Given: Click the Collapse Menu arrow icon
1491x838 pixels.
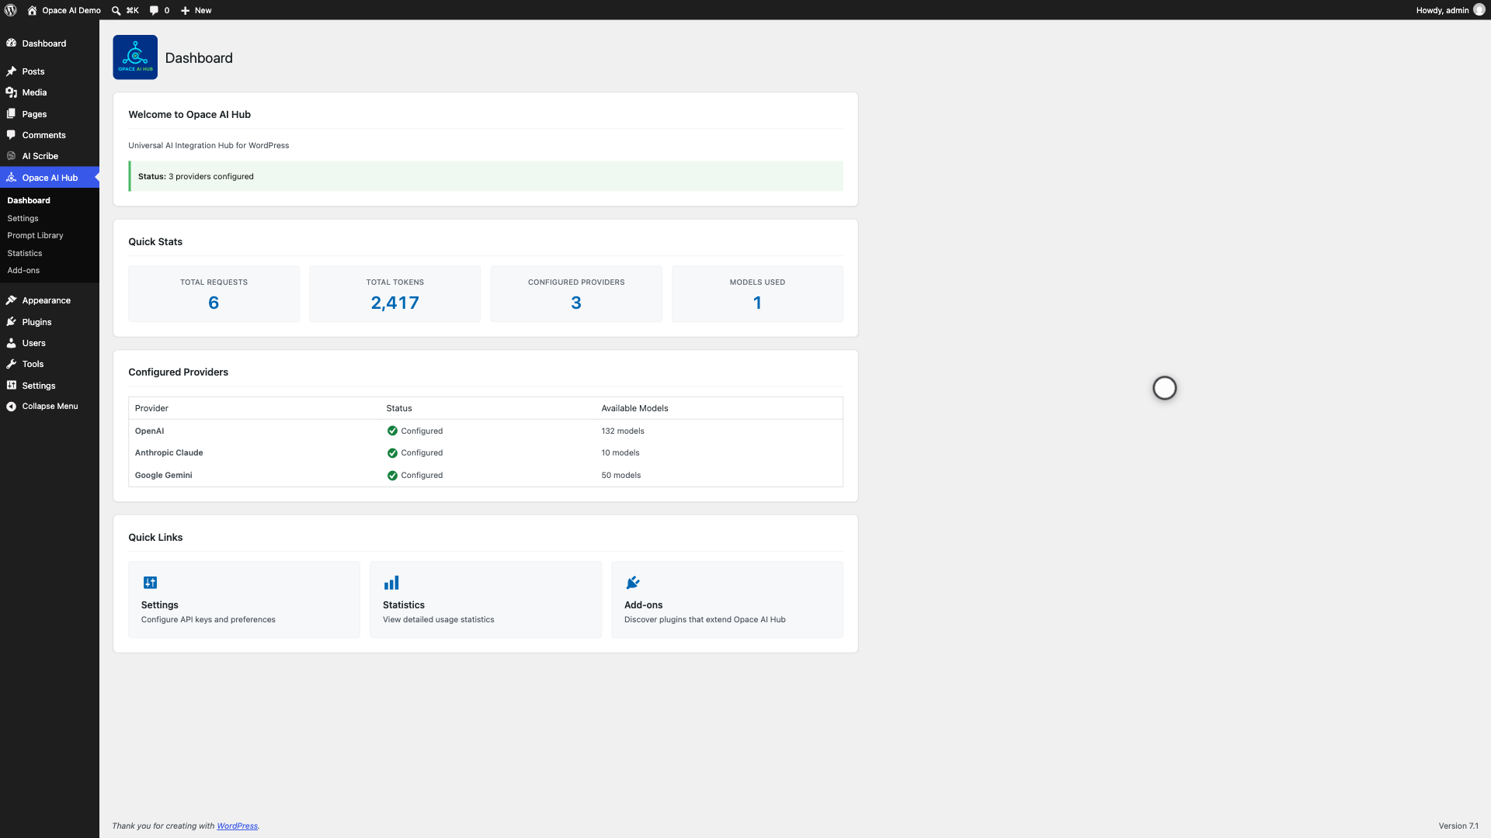Looking at the screenshot, I should (12, 407).
